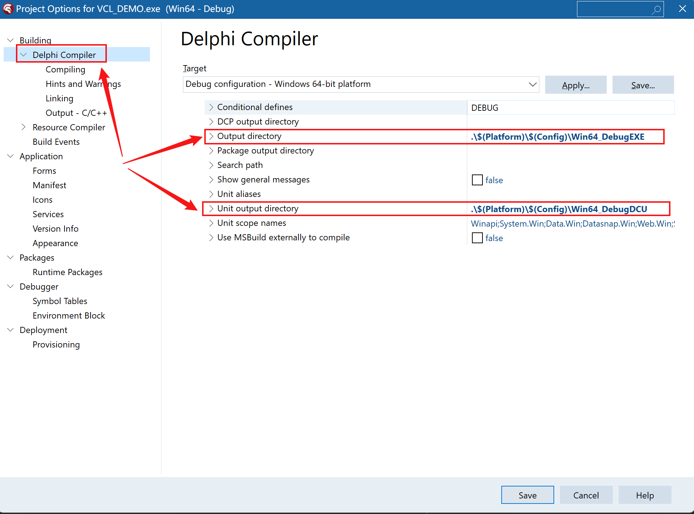Collapse the Debugger tree node
The image size is (694, 514).
tap(11, 286)
